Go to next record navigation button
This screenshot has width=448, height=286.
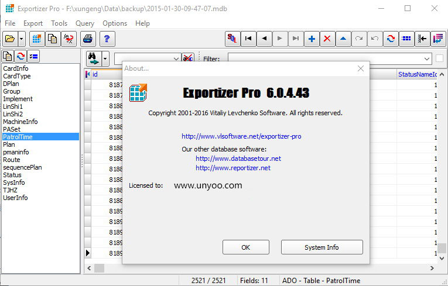tap(280, 39)
